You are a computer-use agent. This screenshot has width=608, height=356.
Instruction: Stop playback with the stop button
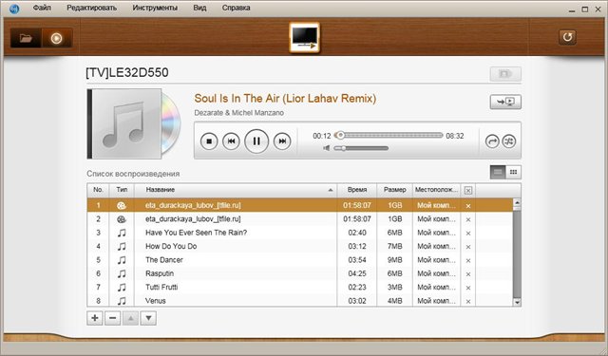point(209,141)
